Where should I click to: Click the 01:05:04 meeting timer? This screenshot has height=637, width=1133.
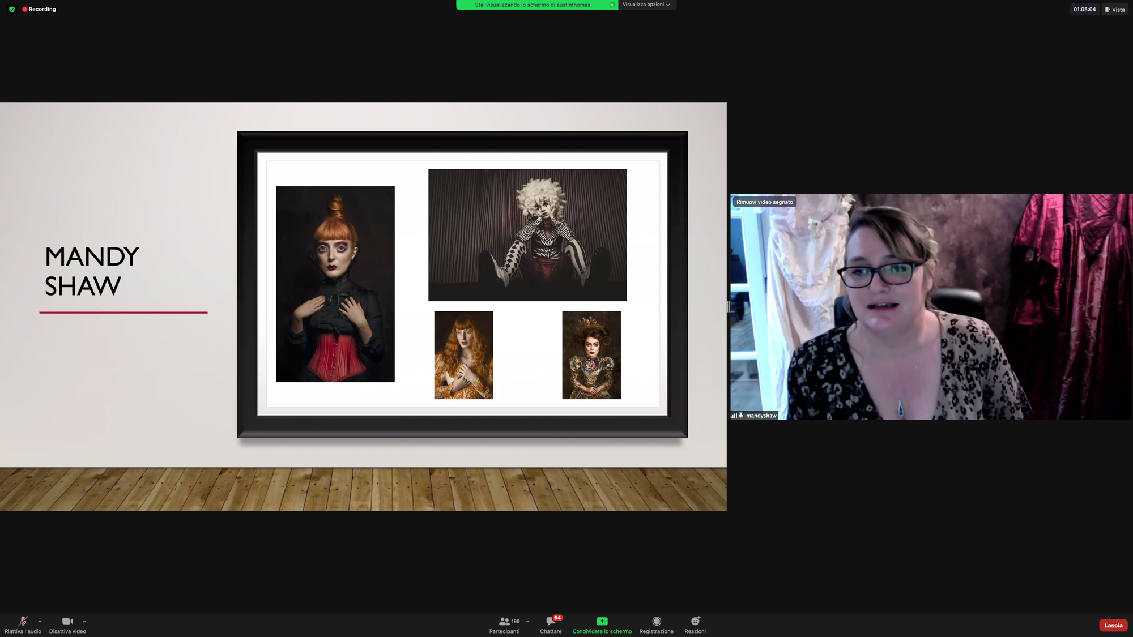pyautogui.click(x=1084, y=9)
